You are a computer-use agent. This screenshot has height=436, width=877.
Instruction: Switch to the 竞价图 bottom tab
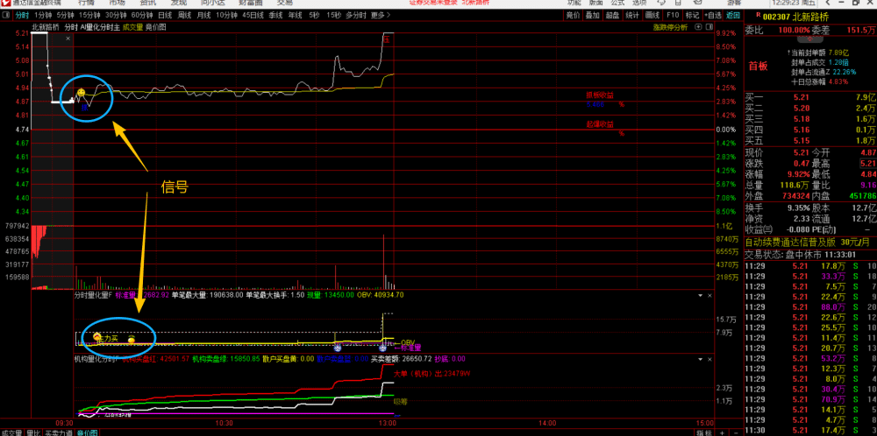coord(87,432)
